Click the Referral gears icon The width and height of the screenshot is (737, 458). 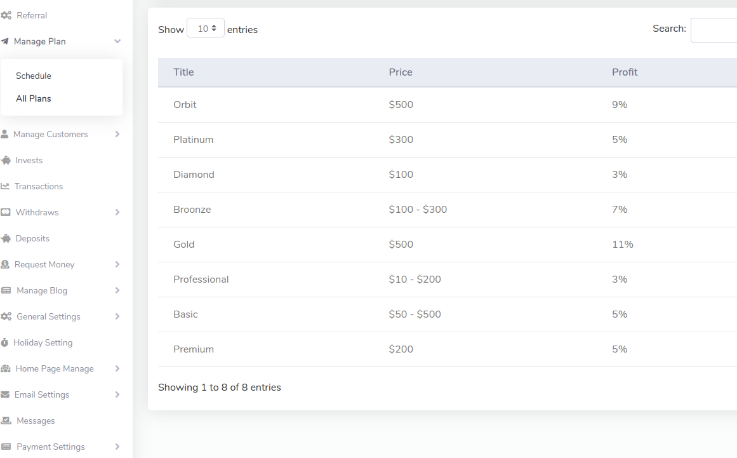(x=6, y=15)
